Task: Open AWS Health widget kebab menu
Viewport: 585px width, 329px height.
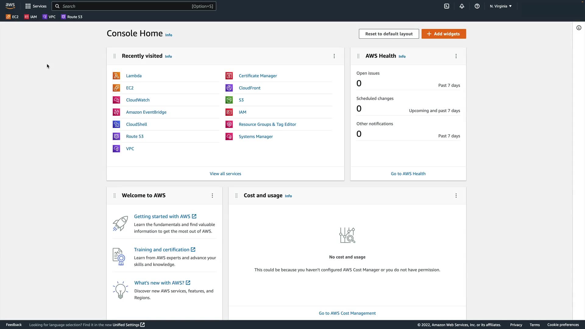Action: coord(456,56)
